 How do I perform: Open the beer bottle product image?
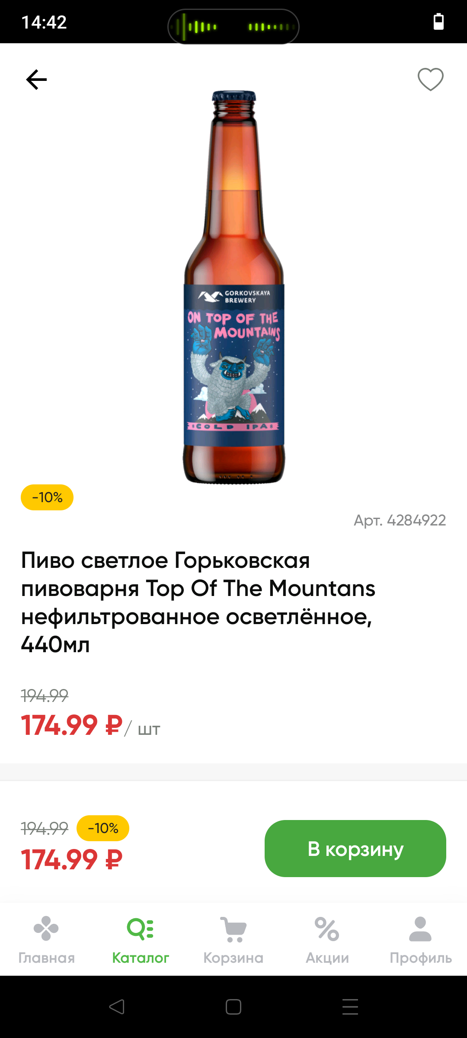[234, 287]
